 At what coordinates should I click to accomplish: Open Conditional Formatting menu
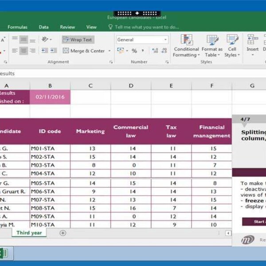(x=186, y=46)
